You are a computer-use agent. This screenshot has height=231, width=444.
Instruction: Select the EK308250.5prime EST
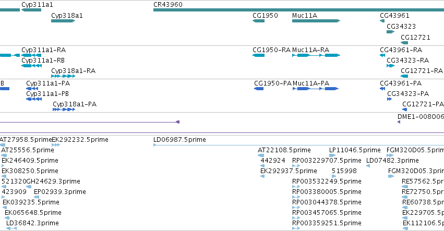pos(4,176)
